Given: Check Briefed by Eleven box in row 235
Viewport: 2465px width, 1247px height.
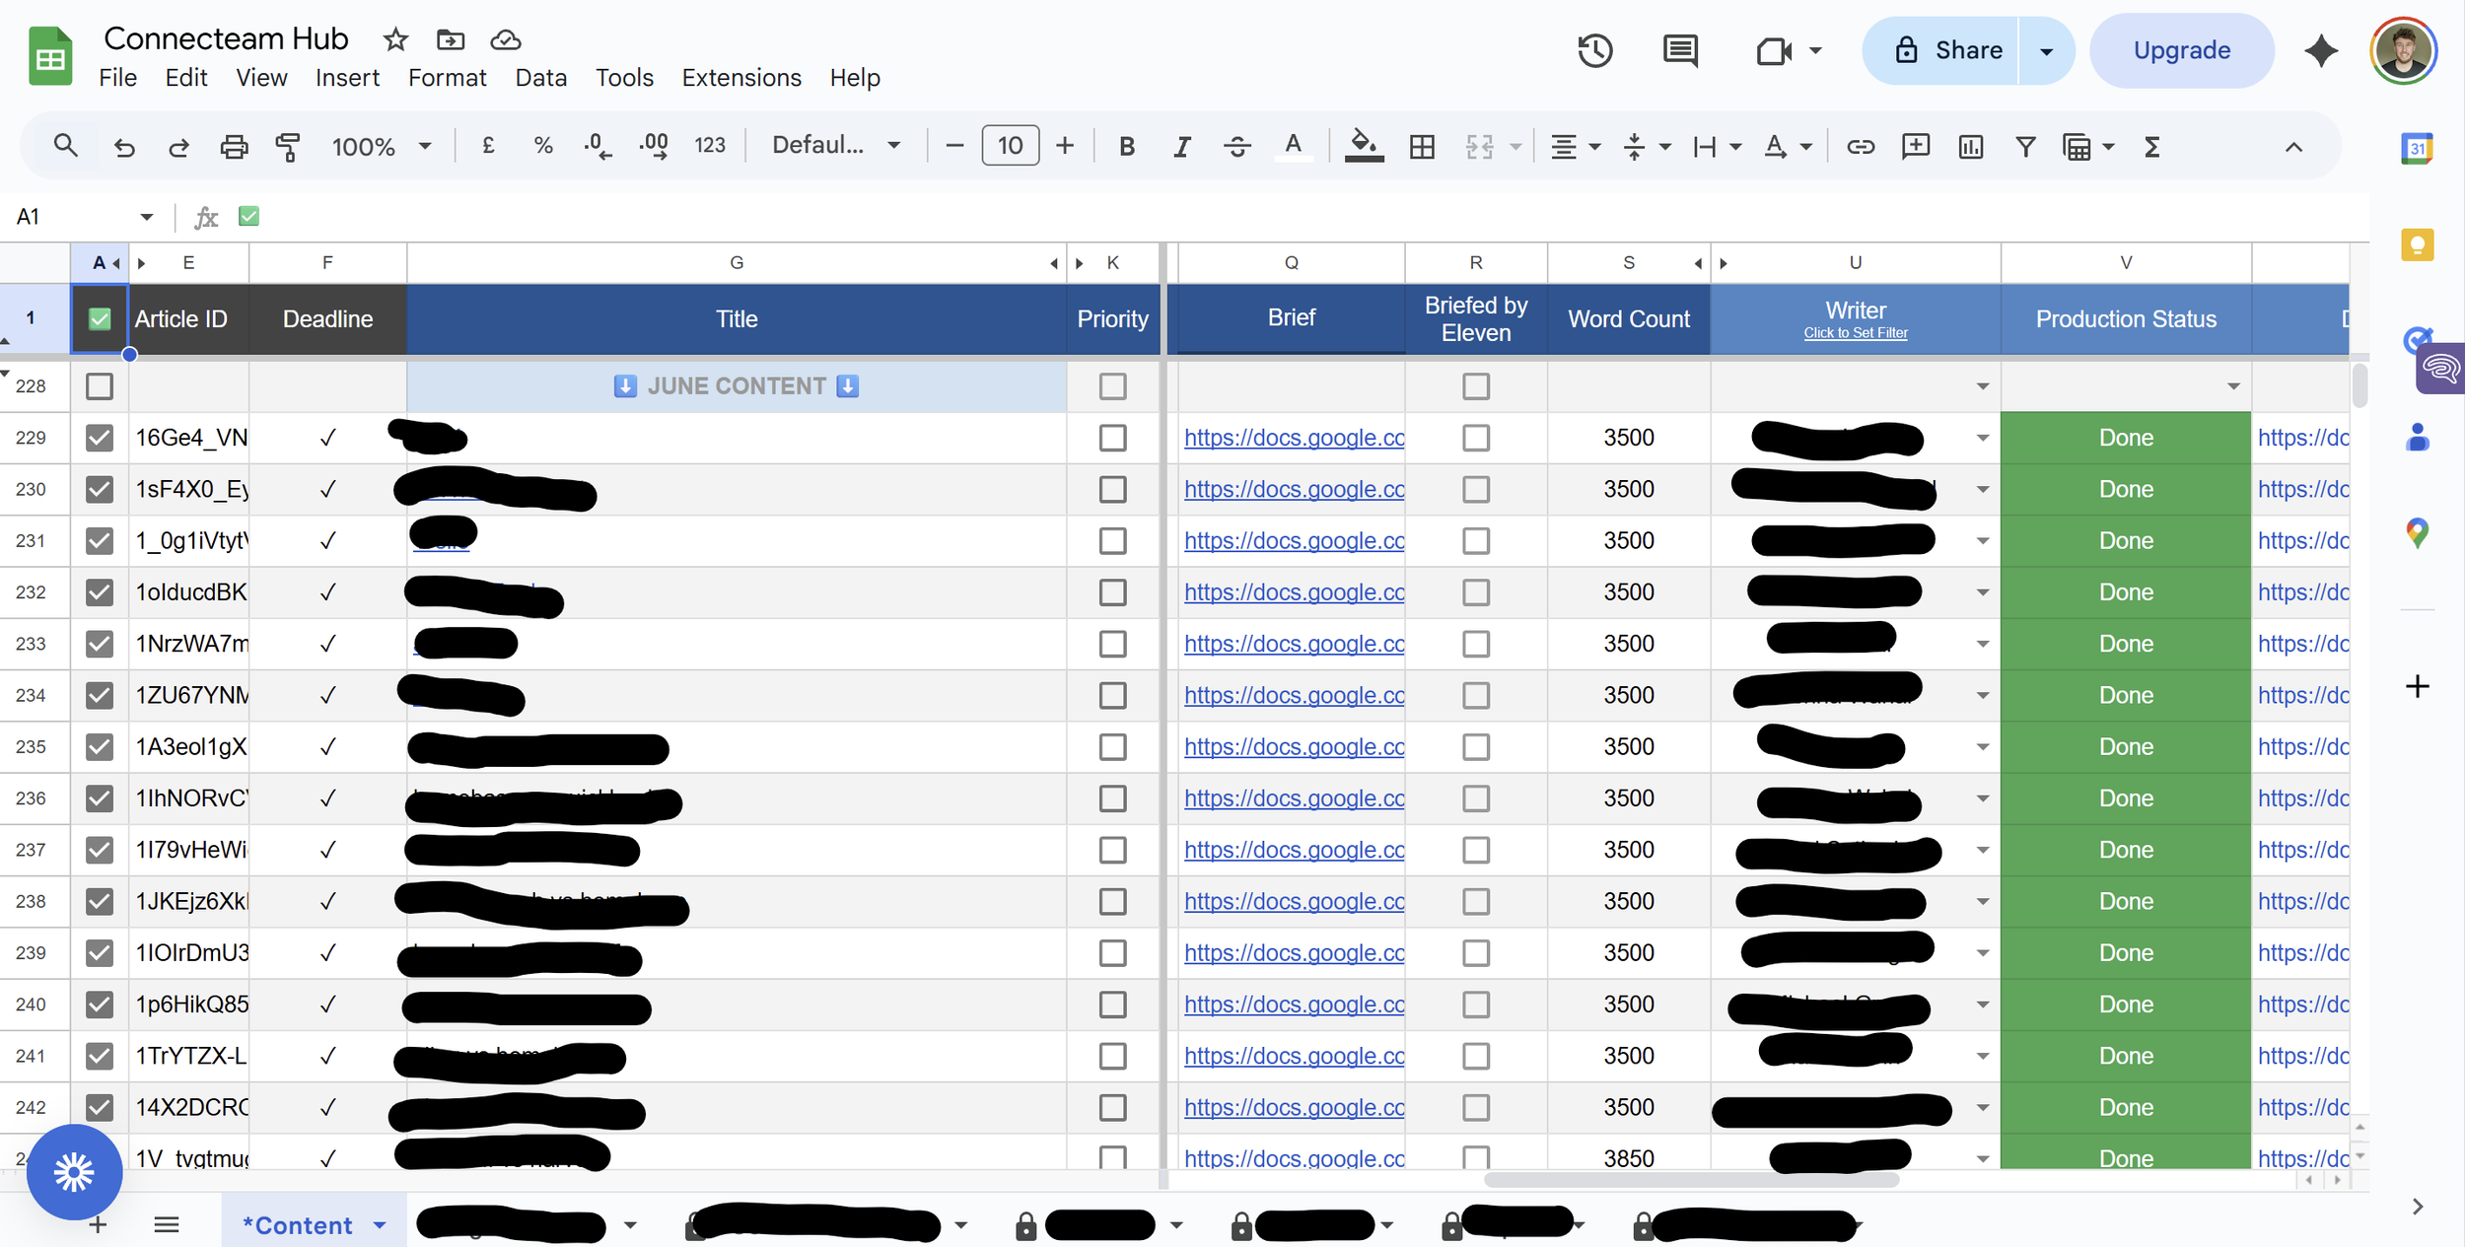Looking at the screenshot, I should (1475, 747).
